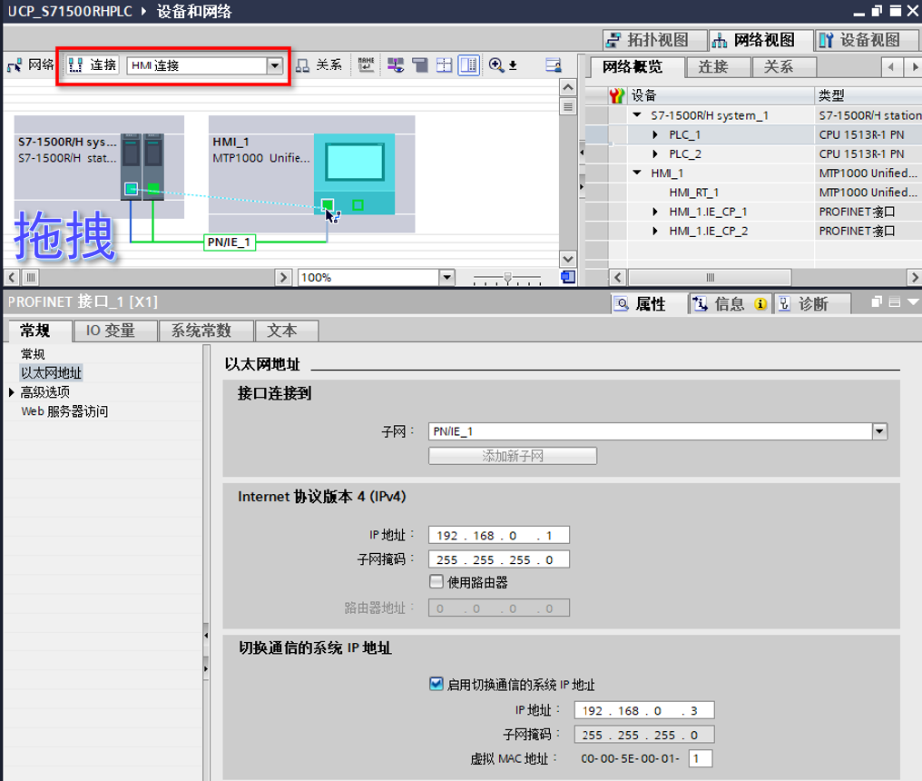Click the PLC_1 PROFINET port in network view
This screenshot has width=922, height=781.
pyautogui.click(x=132, y=189)
